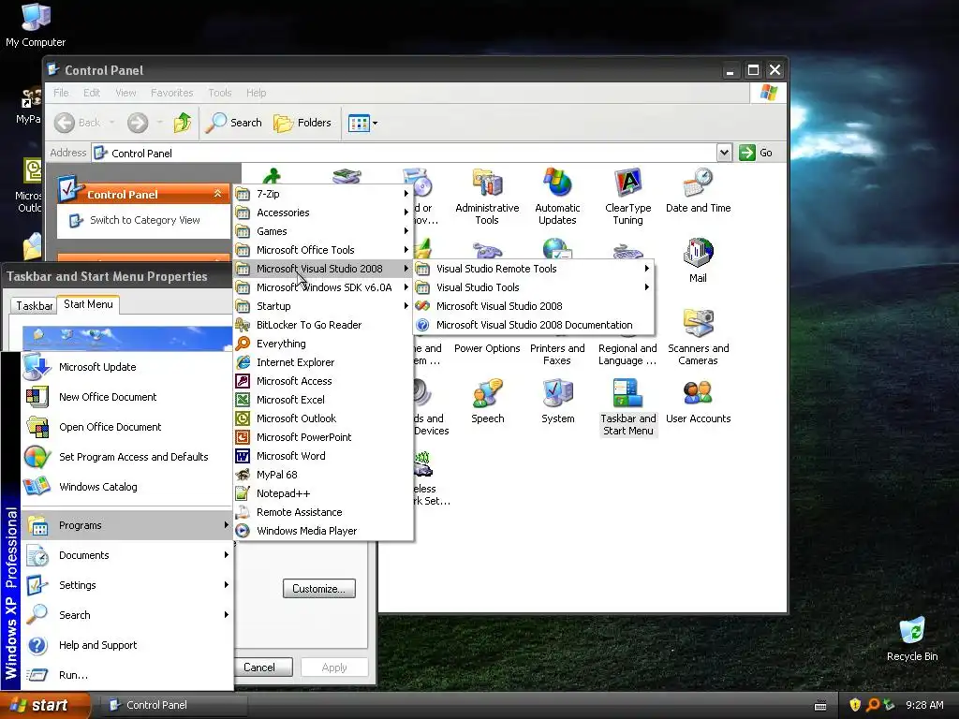Open the File menu

61,93
